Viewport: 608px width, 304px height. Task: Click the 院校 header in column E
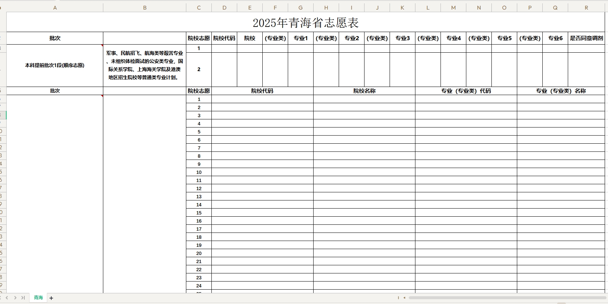250,38
